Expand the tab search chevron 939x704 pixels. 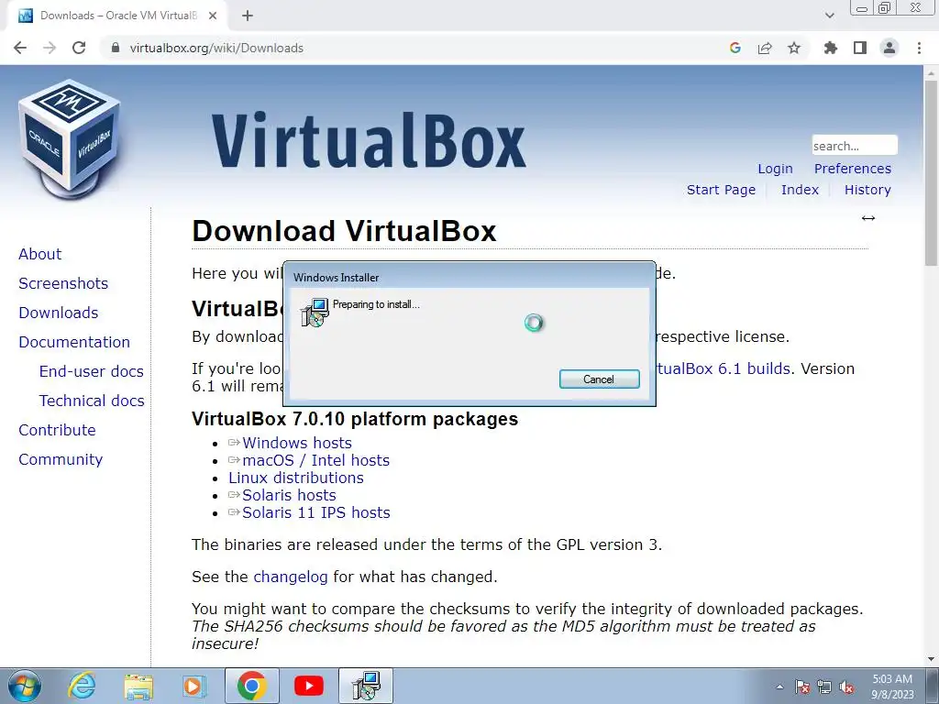click(829, 16)
